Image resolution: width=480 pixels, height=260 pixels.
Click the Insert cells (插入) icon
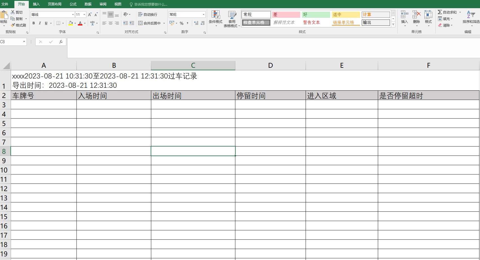[405, 15]
